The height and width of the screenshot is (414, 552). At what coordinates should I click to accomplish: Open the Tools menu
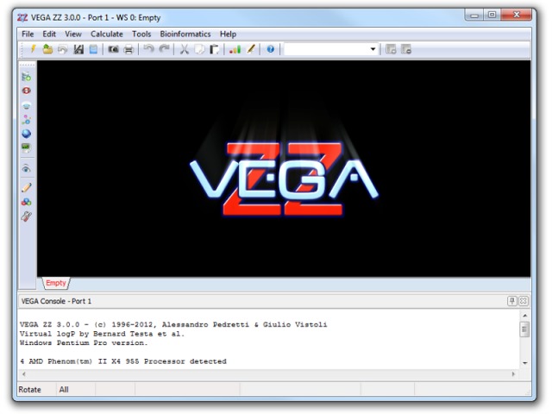point(141,34)
